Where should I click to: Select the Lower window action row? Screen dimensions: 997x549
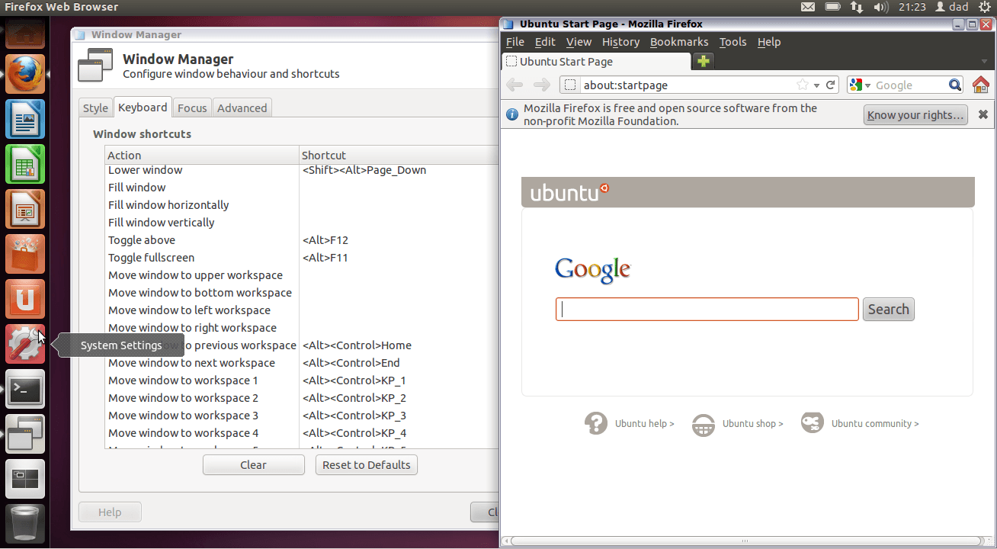coord(302,170)
